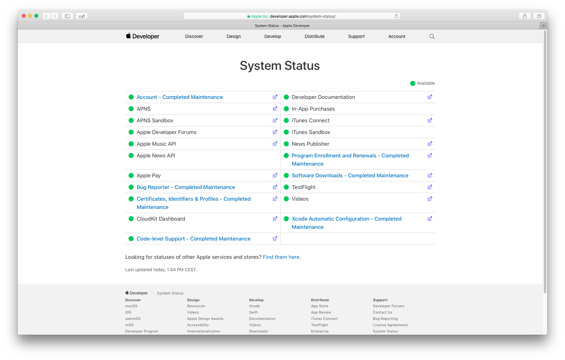This screenshot has height=360, width=565.
Task: Open the search magnifier in Developer nav
Action: point(432,36)
